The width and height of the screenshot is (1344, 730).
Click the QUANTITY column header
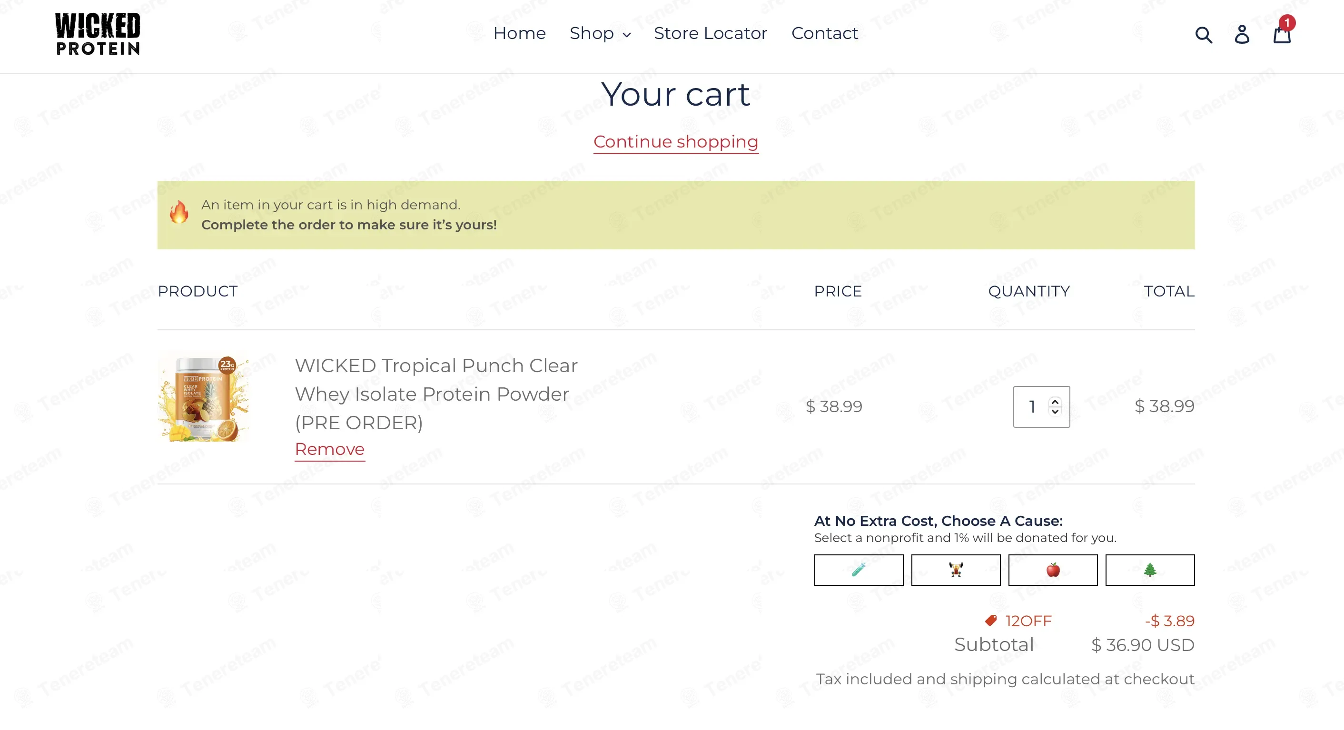pyautogui.click(x=1029, y=291)
